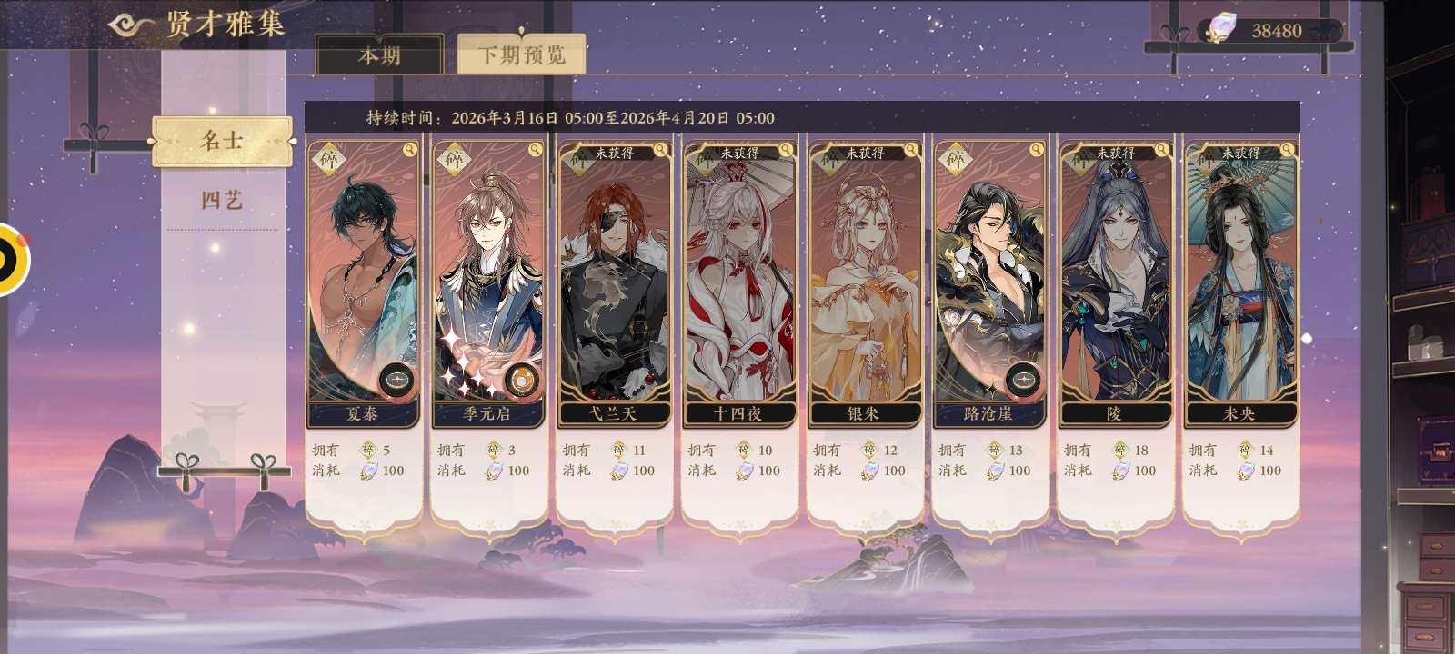Select the 下期预览 tab
This screenshot has width=1455, height=654.
[x=522, y=55]
